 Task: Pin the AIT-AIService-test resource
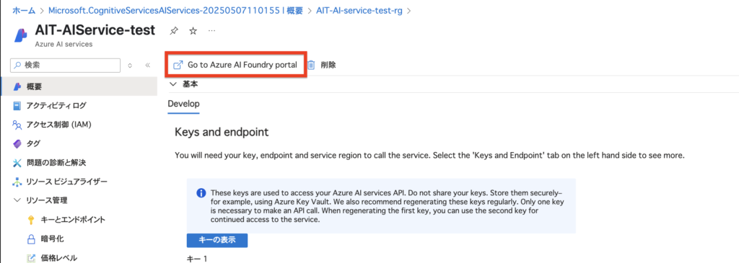174,31
